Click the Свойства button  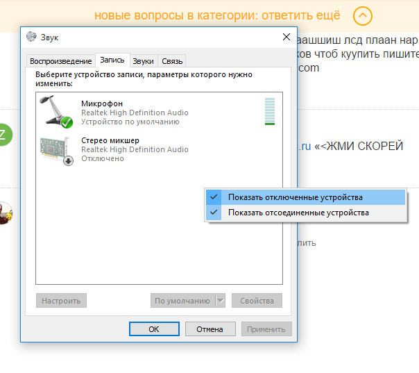(x=257, y=301)
